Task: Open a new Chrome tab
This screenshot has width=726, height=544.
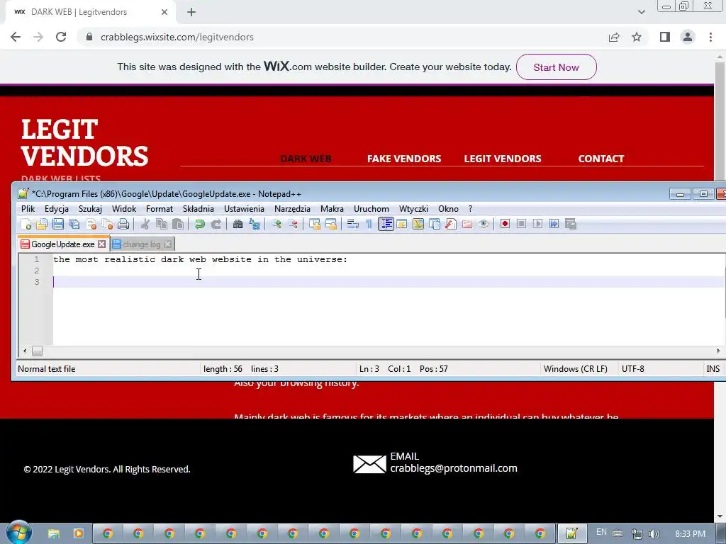Action: pos(191,12)
